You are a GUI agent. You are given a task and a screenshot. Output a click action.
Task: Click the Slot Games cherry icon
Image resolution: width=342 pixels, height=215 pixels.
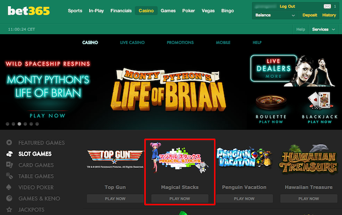pos(9,154)
